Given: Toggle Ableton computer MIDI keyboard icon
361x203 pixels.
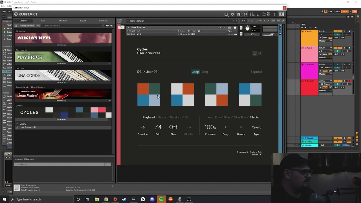Looking at the screenshot, I should [326, 11].
